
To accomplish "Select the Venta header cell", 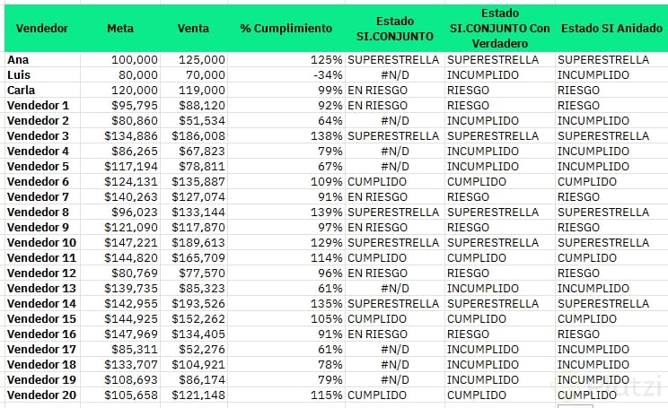I will (194, 29).
